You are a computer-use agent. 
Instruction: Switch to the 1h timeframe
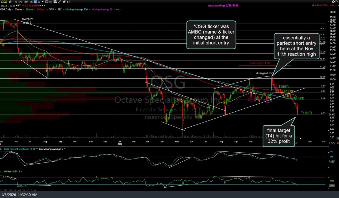(31, 2)
